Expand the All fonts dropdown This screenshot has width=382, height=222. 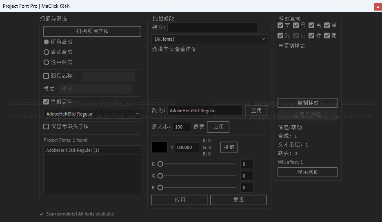click(x=209, y=39)
